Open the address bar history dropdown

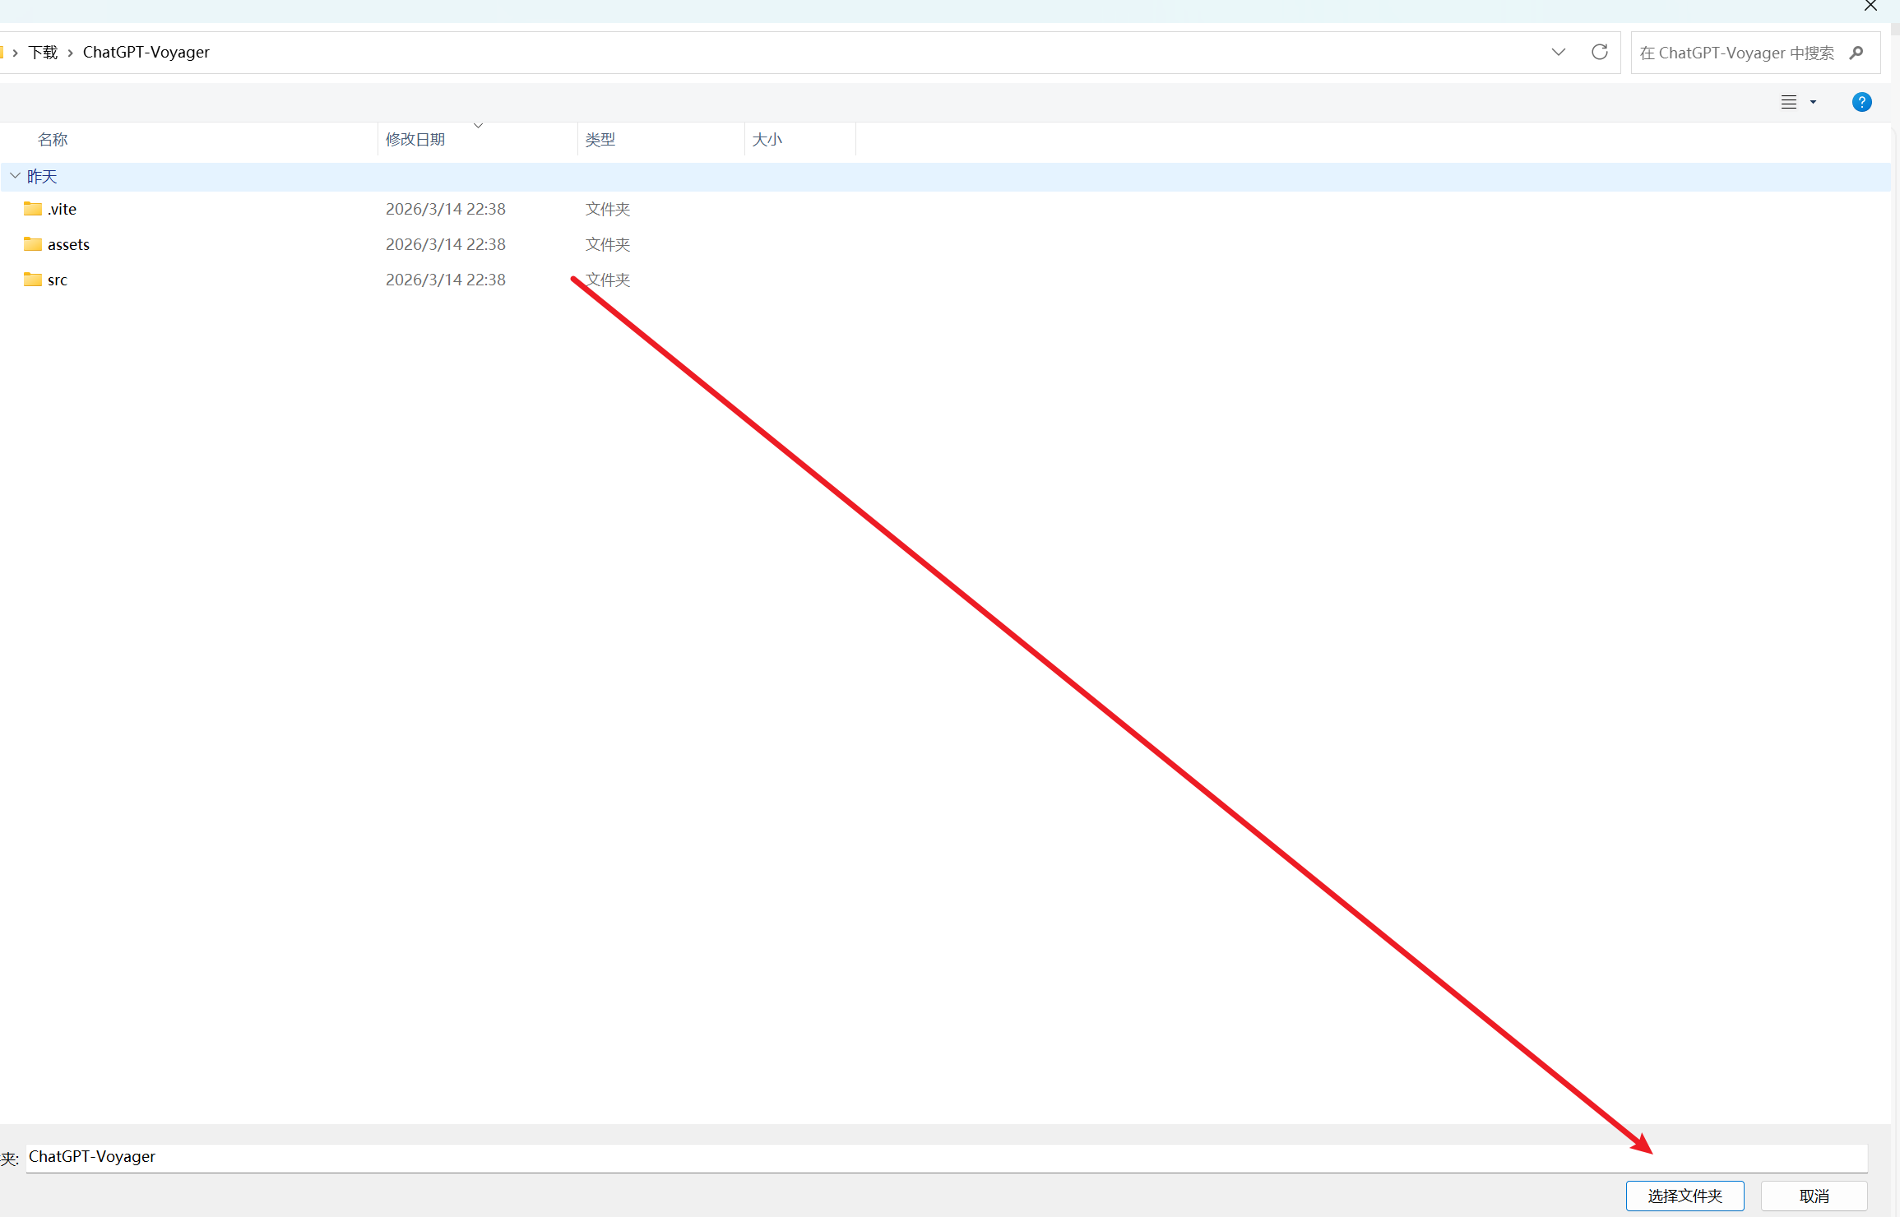pyautogui.click(x=1558, y=53)
